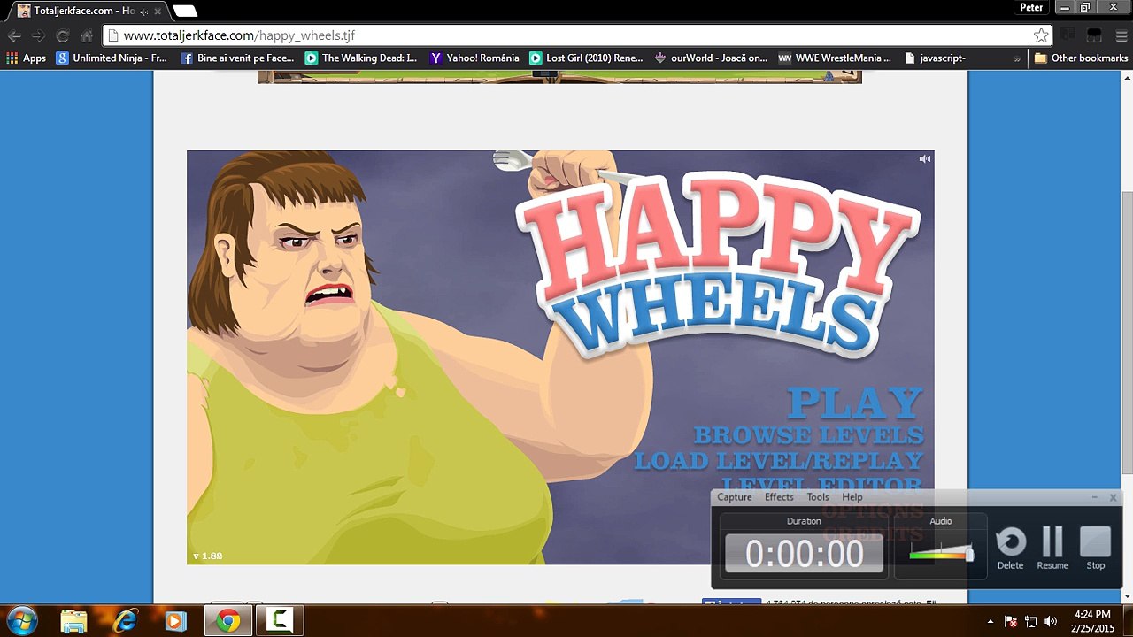Image resolution: width=1133 pixels, height=637 pixels.
Task: Click the browser Back arrow
Action: pos(14,36)
